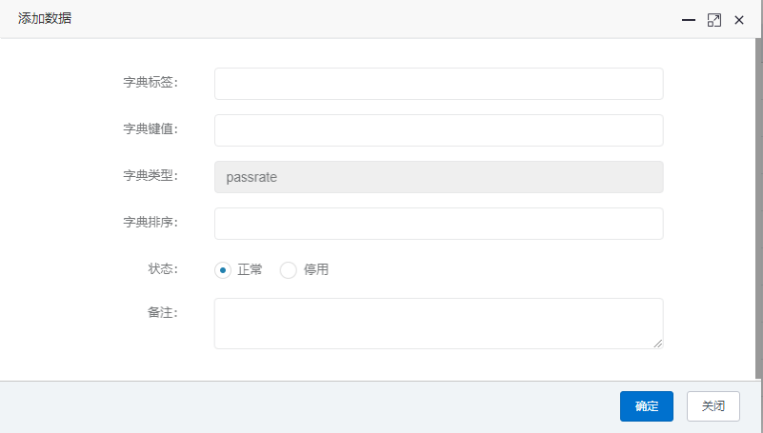Click the 状态 label text

(x=163, y=268)
